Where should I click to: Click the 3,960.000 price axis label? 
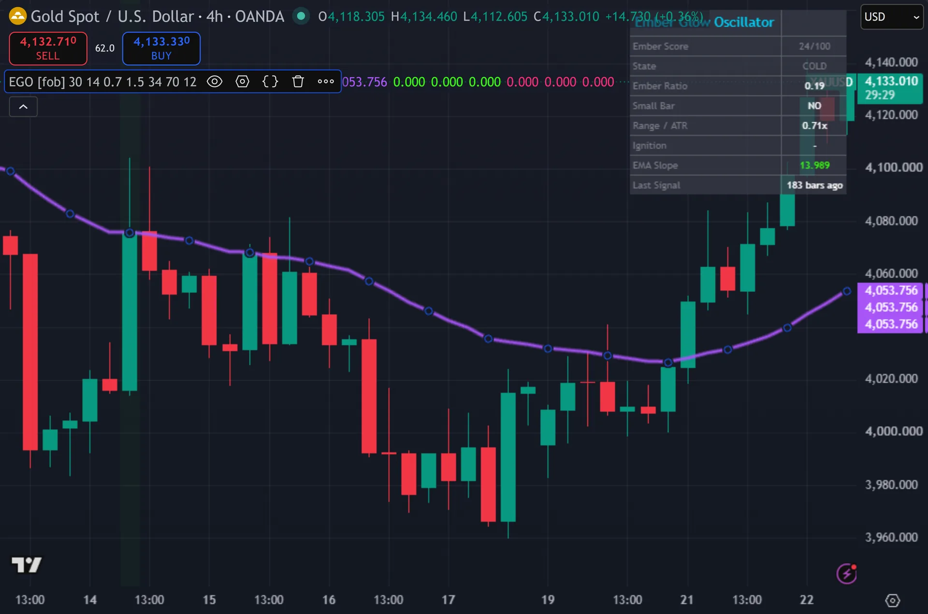point(891,537)
